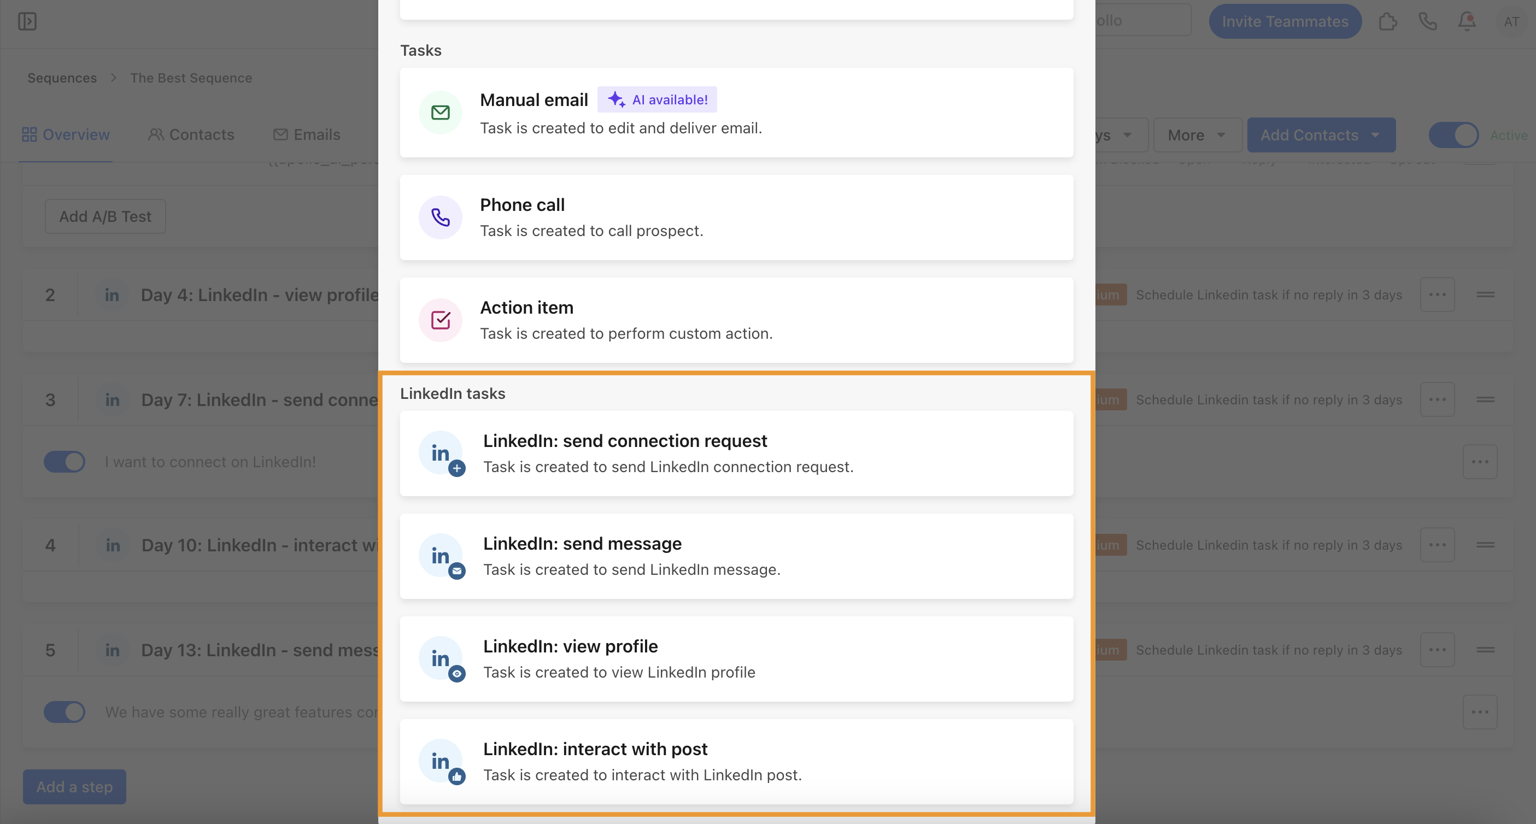This screenshot has height=824, width=1536.
Task: Open three-dot menu for step 3
Action: [x=1437, y=399]
